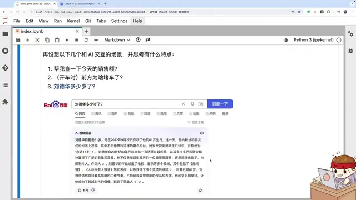The width and height of the screenshot is (356, 200).
Task: Run the selected cell
Action: coord(67,40)
